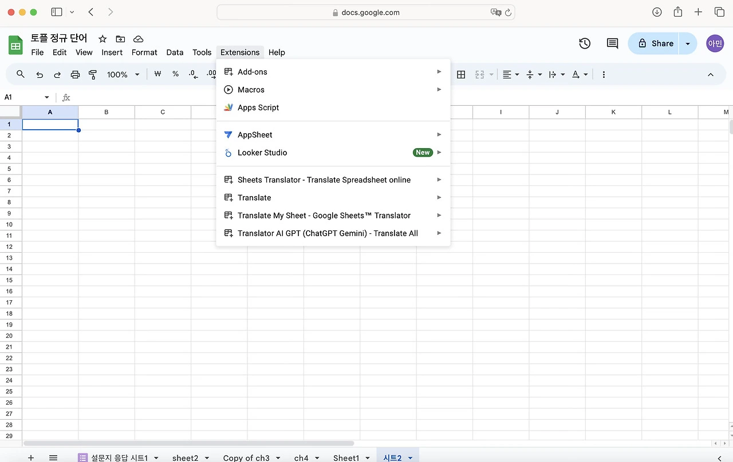This screenshot has height=462, width=733.
Task: Open the Data menu
Action: coord(175,52)
